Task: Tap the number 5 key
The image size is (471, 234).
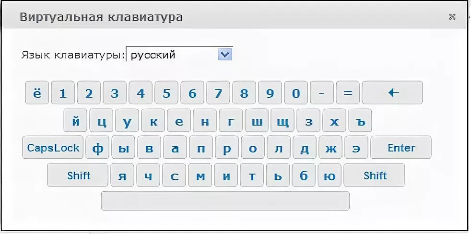Action: click(166, 93)
